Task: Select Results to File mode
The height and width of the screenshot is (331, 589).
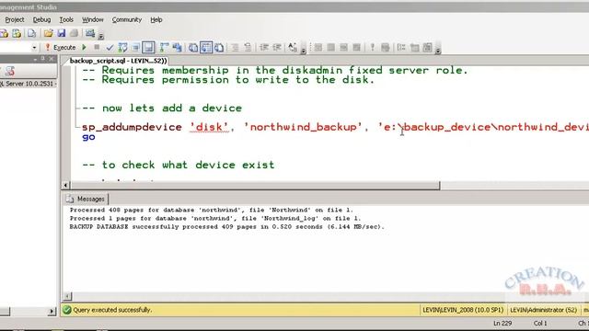Action: click(x=219, y=48)
